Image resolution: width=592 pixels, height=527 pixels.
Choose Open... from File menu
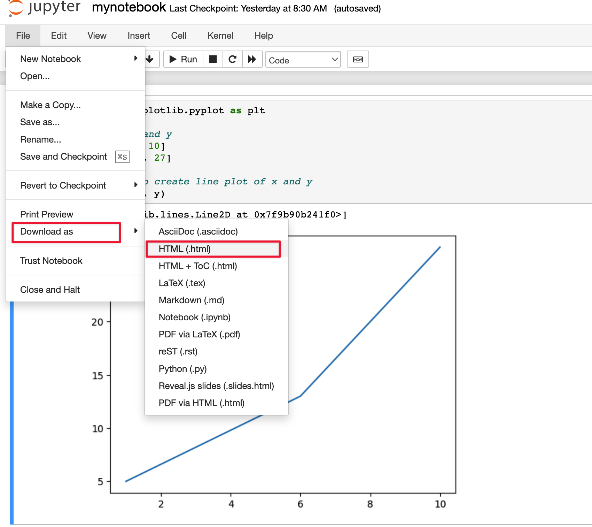tap(75, 76)
